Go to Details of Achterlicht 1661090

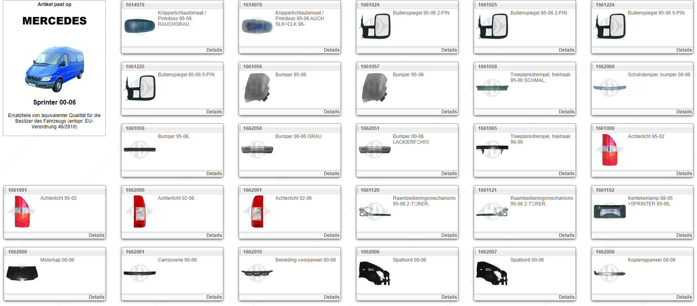click(684, 174)
